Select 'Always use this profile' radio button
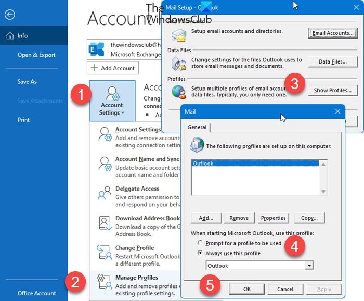The height and width of the screenshot is (301, 364). (x=200, y=253)
